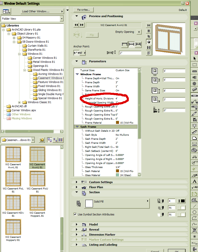Viewport: 198px width, 252px height.
Task: Select the Line tool in toolbox
Action: (x=194, y=206)
